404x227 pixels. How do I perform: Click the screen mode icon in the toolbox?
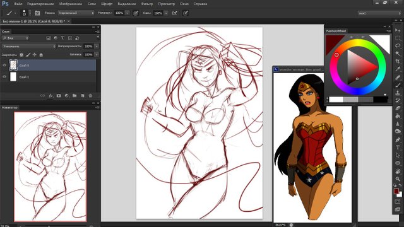pyautogui.click(x=398, y=209)
